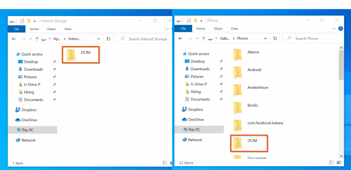The height and width of the screenshot is (170, 351).
Task: Click the Search Phone field
Action: pos(312,38)
